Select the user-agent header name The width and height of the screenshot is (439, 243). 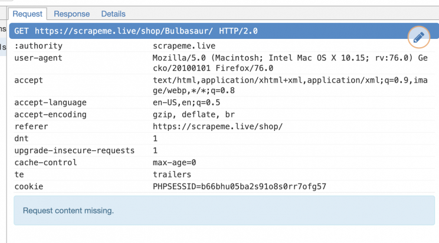38,58
